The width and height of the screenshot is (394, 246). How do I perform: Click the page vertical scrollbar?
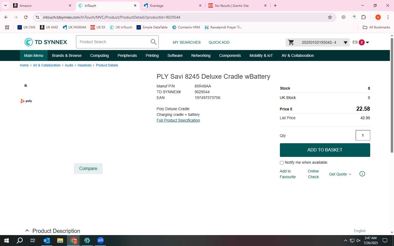tap(392, 96)
